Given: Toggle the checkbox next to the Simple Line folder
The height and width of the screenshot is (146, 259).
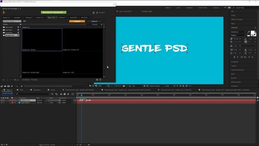Looking at the screenshot, I should tap(18, 35).
